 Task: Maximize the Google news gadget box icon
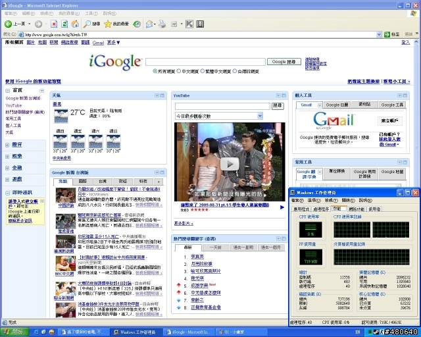coord(162,172)
